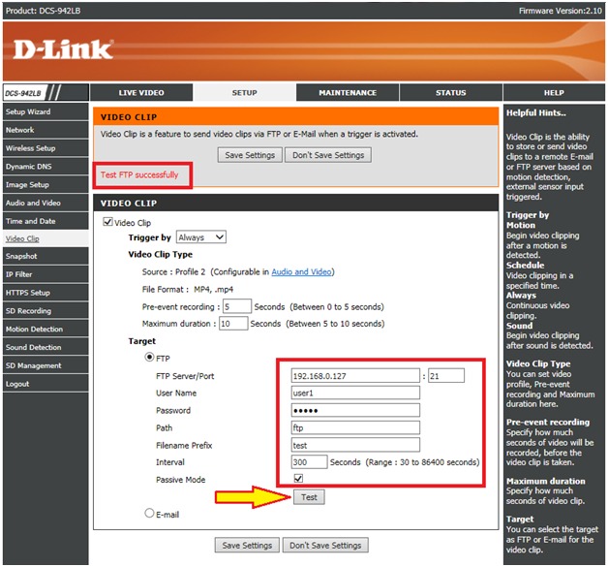Open Motion Detection in the sidebar
This screenshot has height=567, width=608.
(34, 330)
